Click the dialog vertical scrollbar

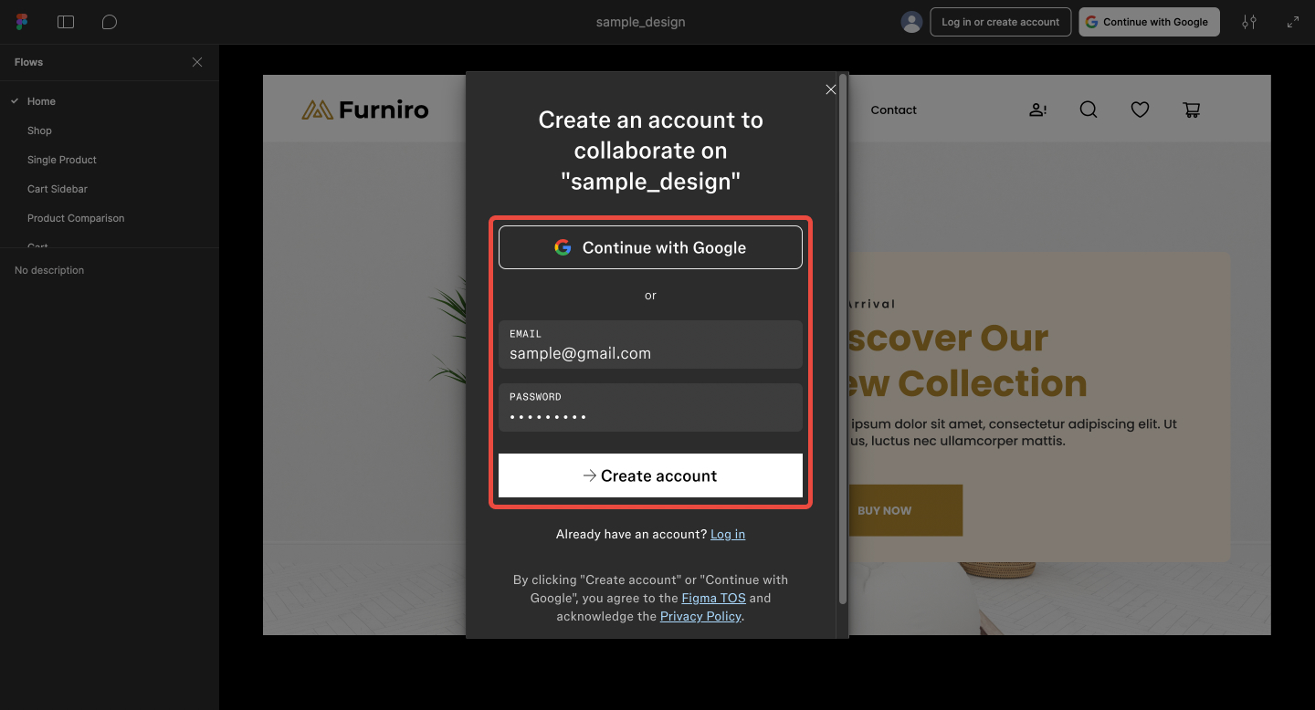tap(843, 339)
